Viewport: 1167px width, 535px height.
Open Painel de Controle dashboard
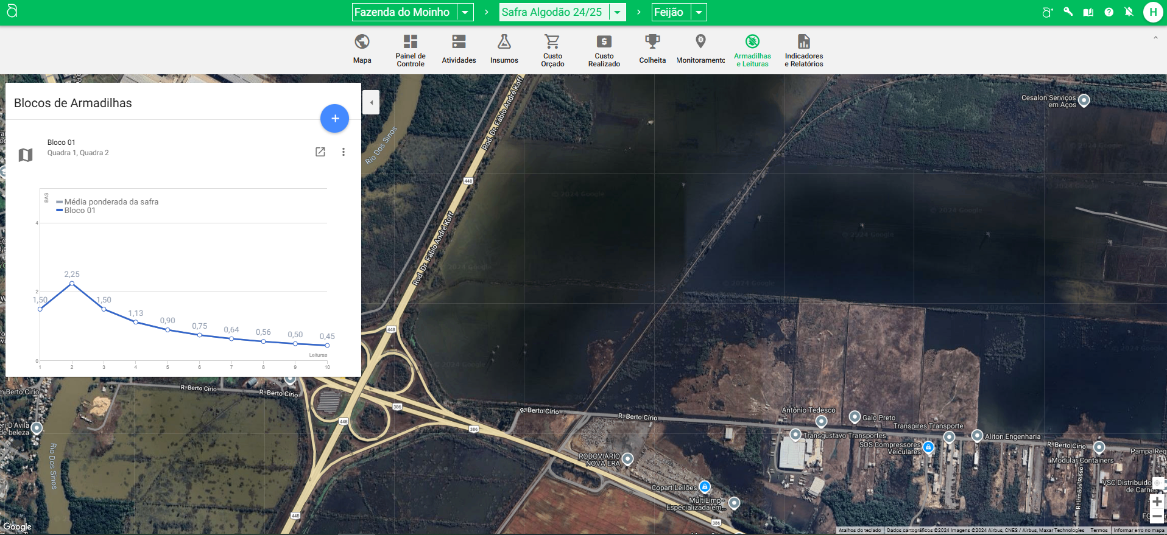click(410, 50)
